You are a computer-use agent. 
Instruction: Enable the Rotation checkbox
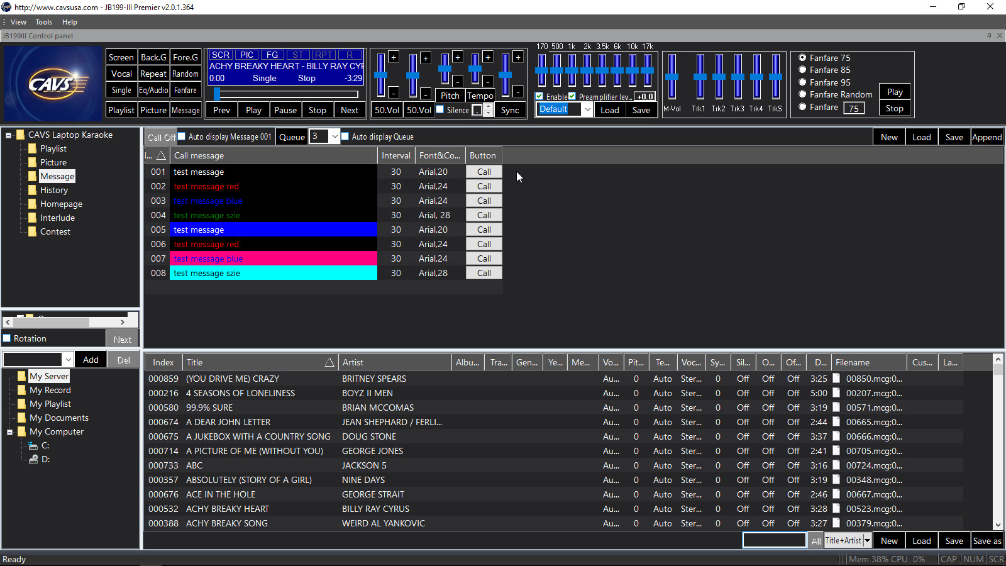point(7,338)
